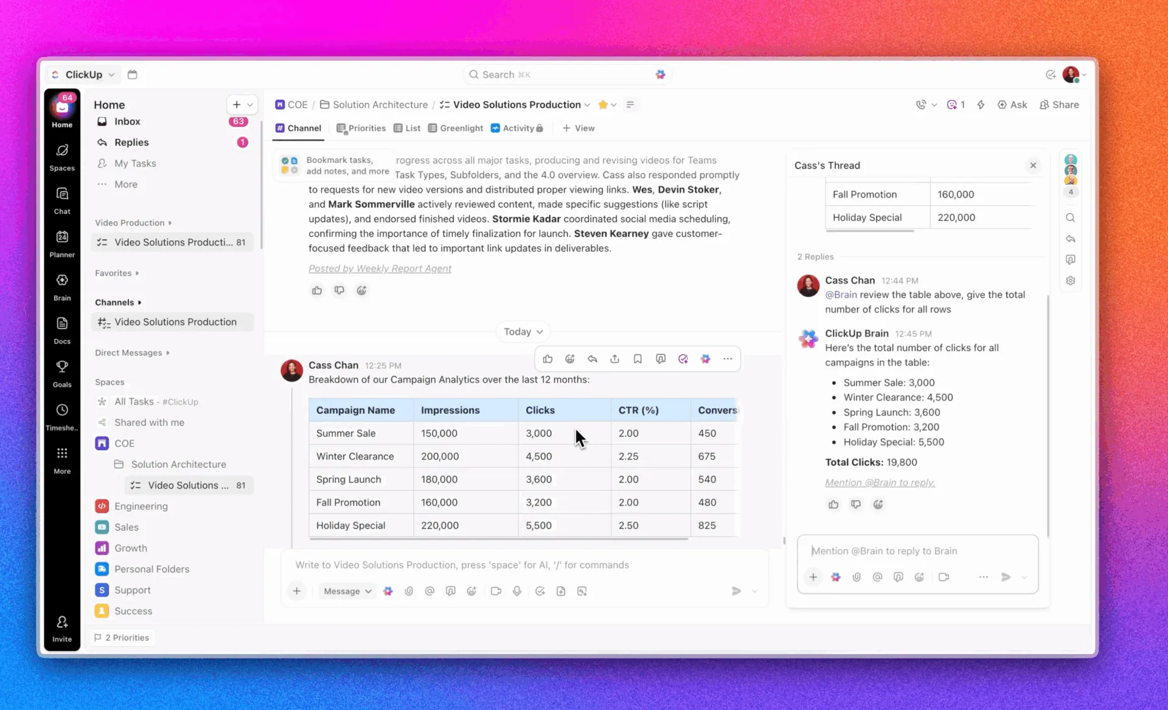Open Inbox in the sidebar
Viewport: 1168px width, 710px height.
click(173, 122)
